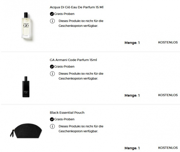Screen dimensions: 180x152
Task: Click Gratis-Proben label under Armani Code
Action: pyautogui.click(x=64, y=67)
